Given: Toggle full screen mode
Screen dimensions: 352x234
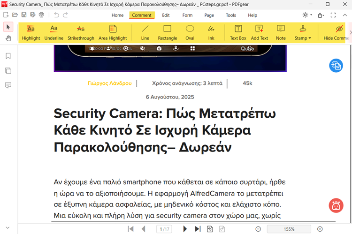Looking at the screenshot, I should coord(333,15).
